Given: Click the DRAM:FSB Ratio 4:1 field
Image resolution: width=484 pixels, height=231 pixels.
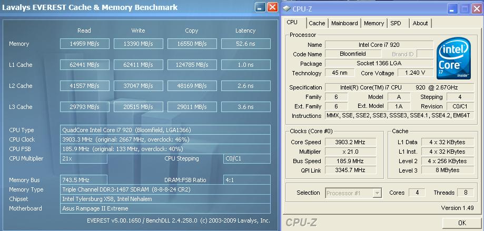Looking at the screenshot, I should point(246,180).
